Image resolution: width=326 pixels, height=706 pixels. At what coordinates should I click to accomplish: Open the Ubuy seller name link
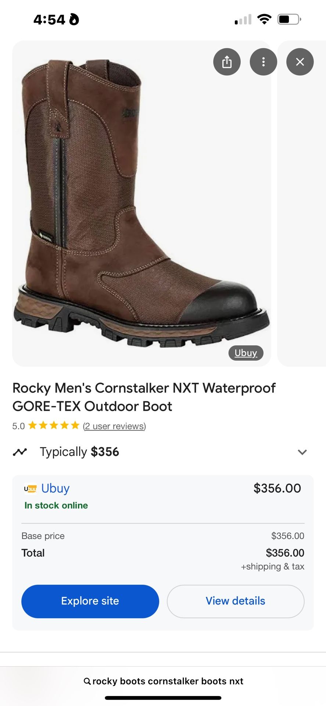point(55,488)
